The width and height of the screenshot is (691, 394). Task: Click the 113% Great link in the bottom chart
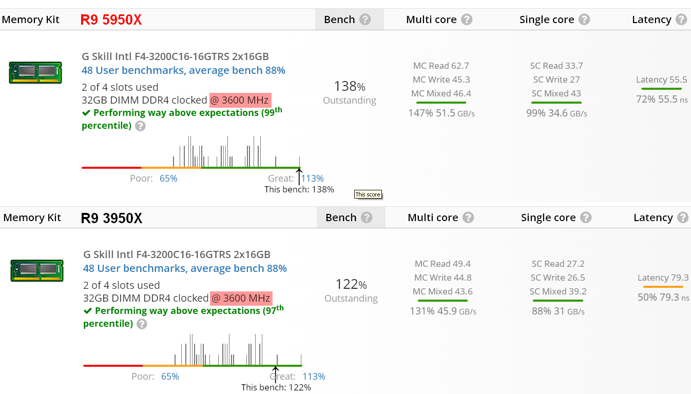click(314, 377)
